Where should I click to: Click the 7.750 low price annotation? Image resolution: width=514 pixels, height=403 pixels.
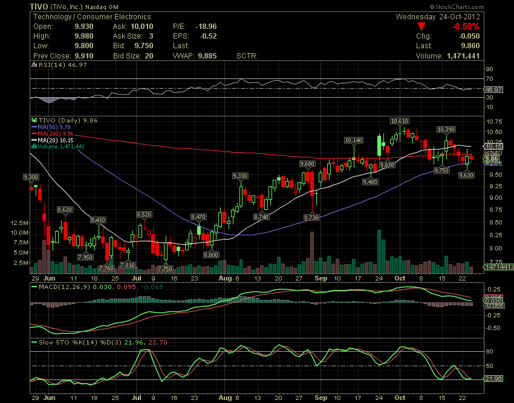click(165, 268)
